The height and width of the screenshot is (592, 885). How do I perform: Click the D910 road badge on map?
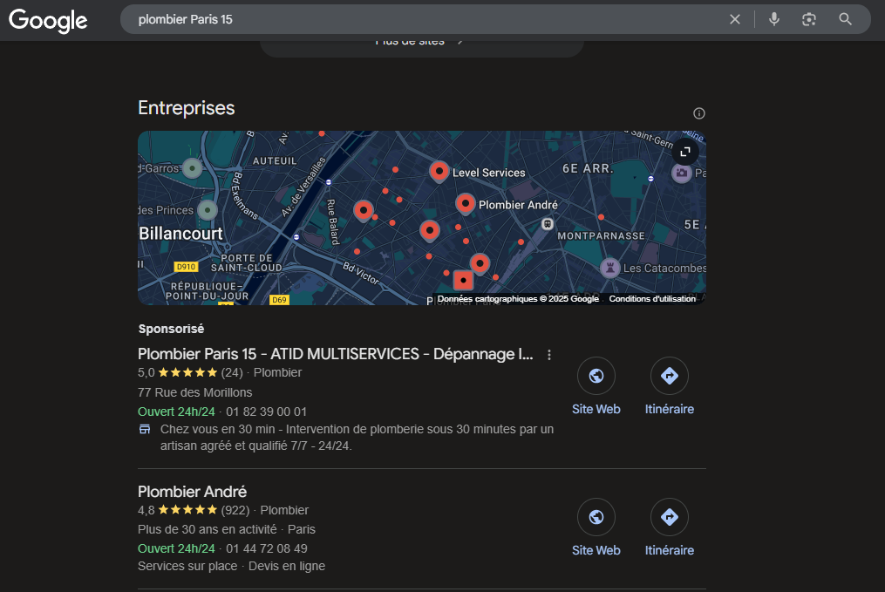[187, 267]
